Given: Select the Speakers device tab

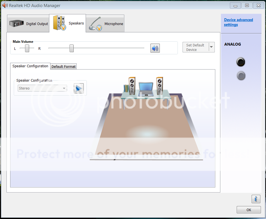Looking at the screenshot, I should coord(68,23).
